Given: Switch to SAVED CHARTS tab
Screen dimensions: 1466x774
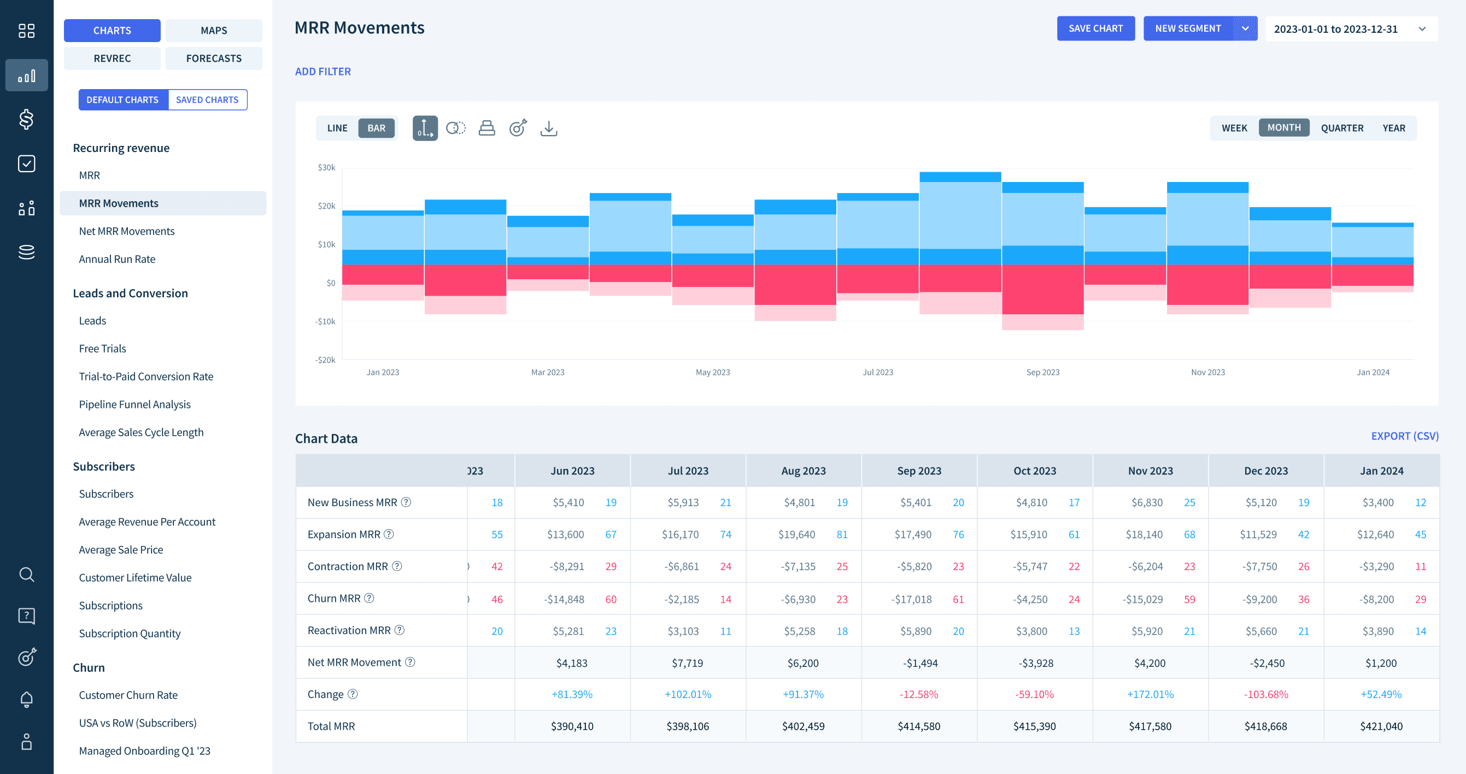Looking at the screenshot, I should point(207,100).
